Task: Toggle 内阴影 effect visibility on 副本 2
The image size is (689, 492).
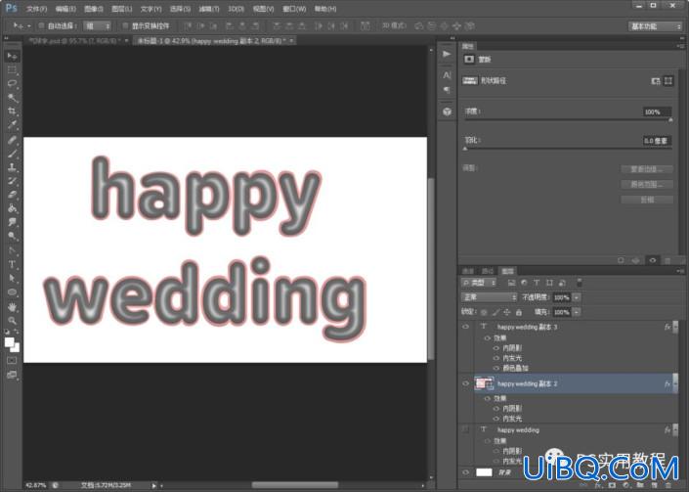Action: click(496, 409)
